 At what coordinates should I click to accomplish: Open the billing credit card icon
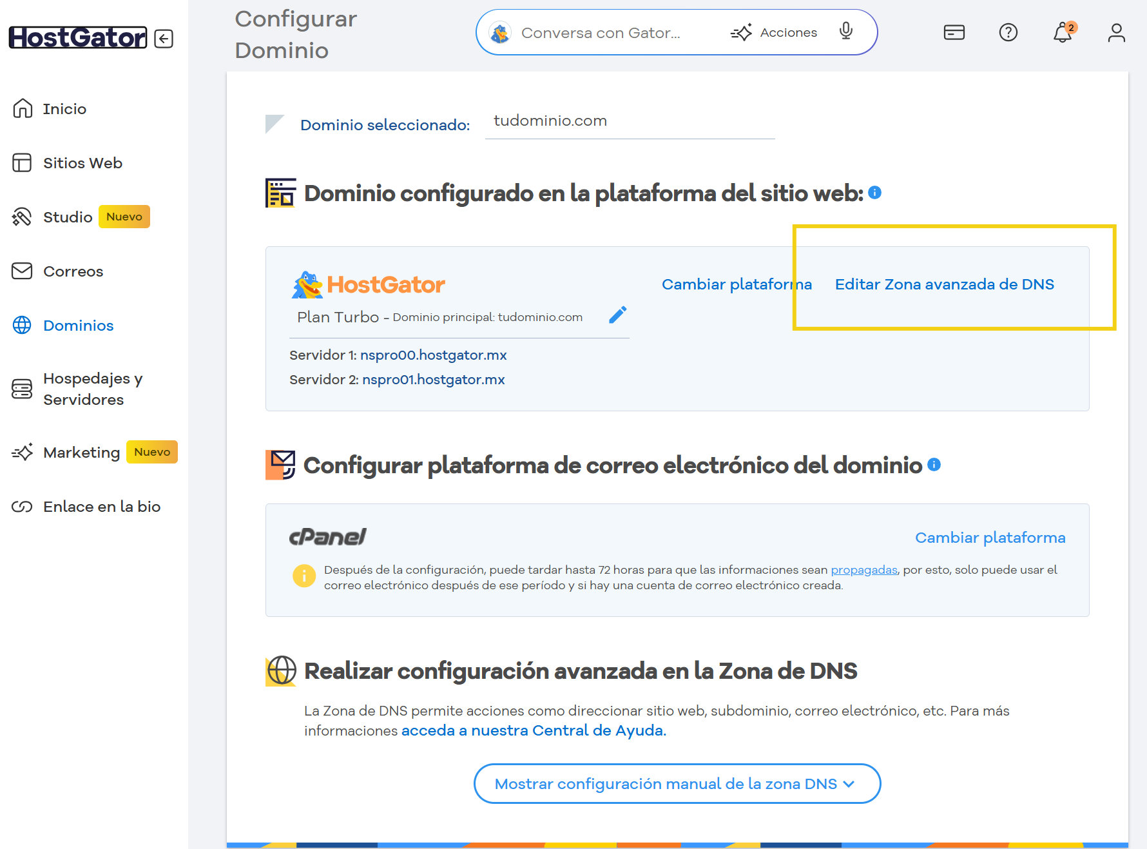point(954,32)
